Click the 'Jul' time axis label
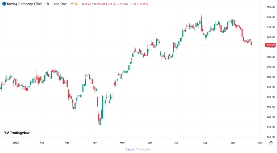This screenshot has width=277, height=153. (x=176, y=143)
